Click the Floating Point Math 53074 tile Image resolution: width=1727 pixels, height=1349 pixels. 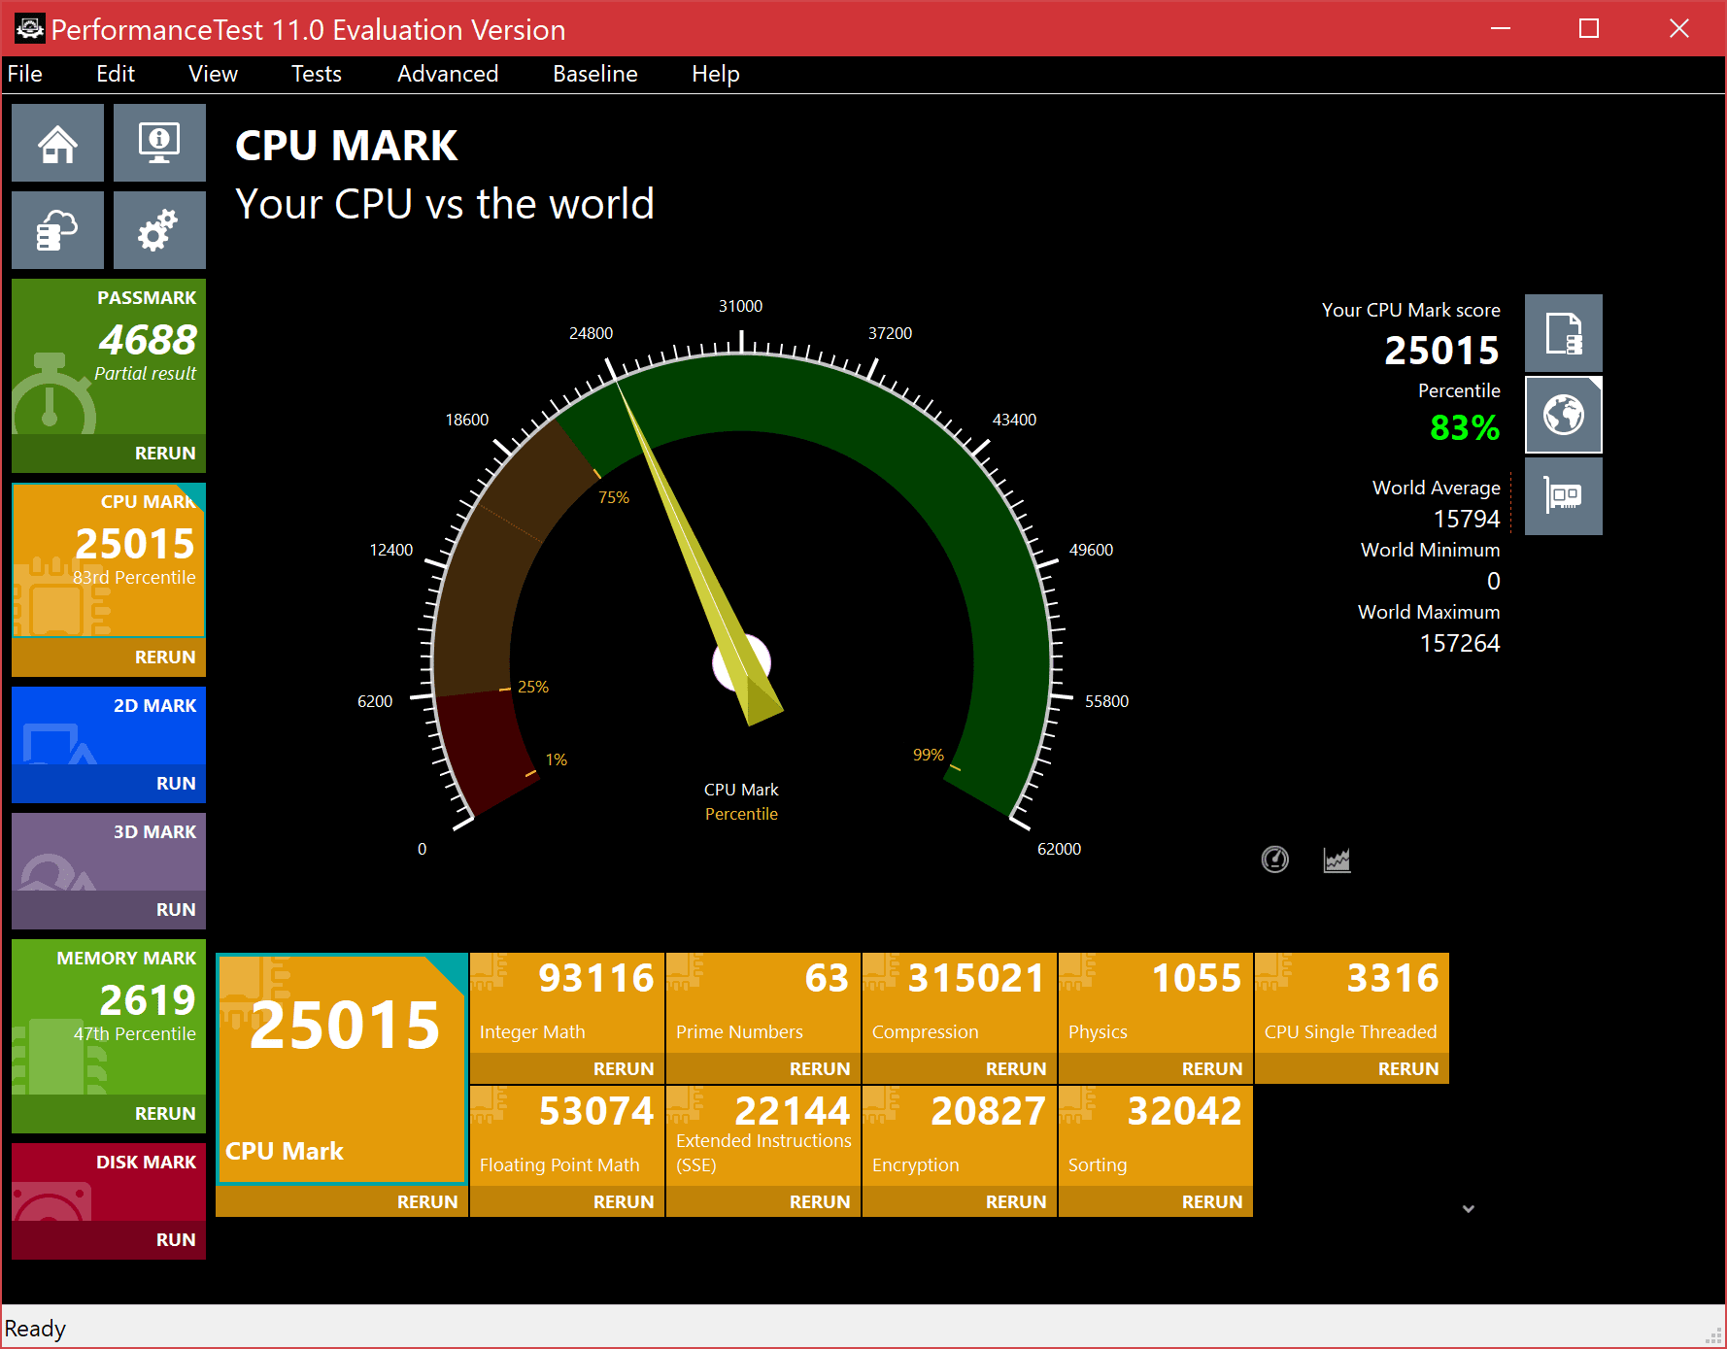click(567, 1135)
